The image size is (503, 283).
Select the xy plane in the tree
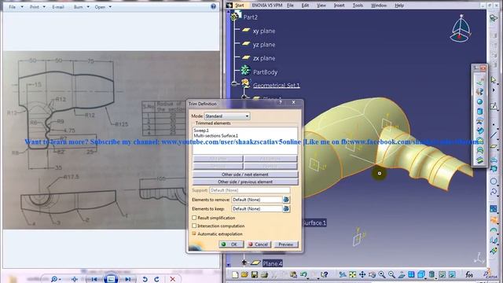pos(264,31)
